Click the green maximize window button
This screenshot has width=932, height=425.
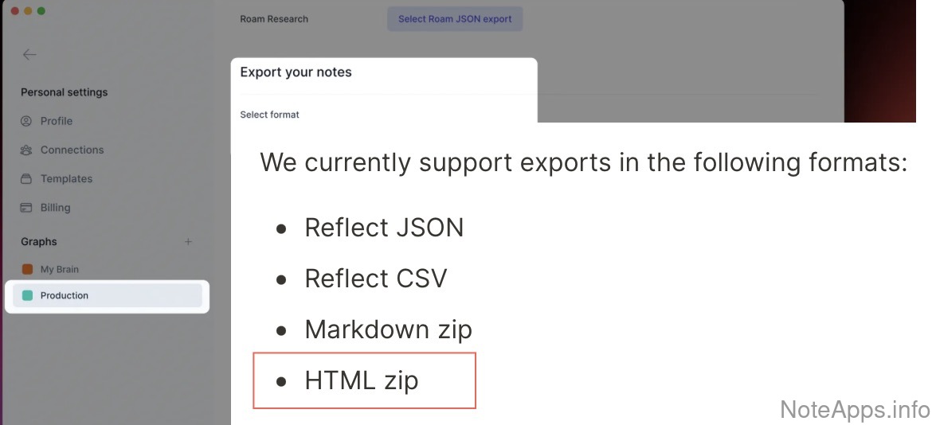click(x=41, y=11)
